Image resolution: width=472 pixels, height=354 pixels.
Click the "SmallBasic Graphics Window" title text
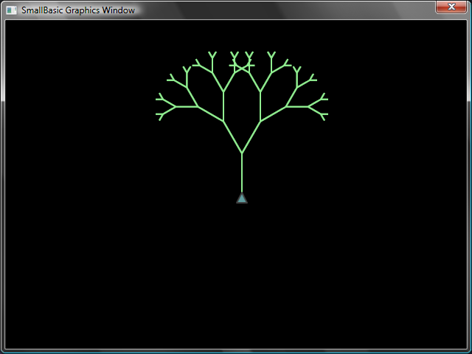[x=78, y=10]
